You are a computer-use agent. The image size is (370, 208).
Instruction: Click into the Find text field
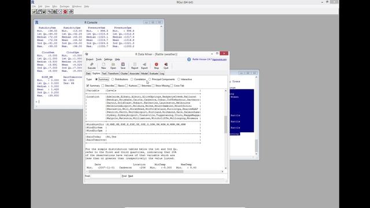(105, 176)
